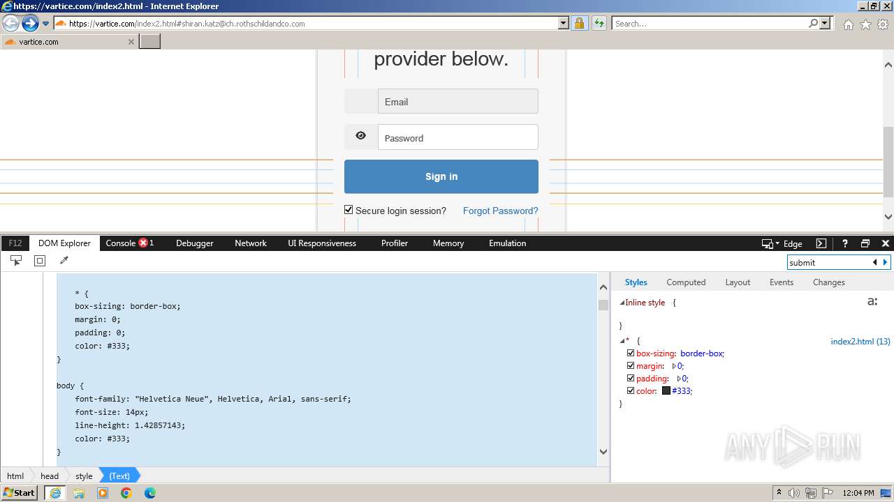
Task: Open the Favorites star icon
Action: tap(865, 24)
